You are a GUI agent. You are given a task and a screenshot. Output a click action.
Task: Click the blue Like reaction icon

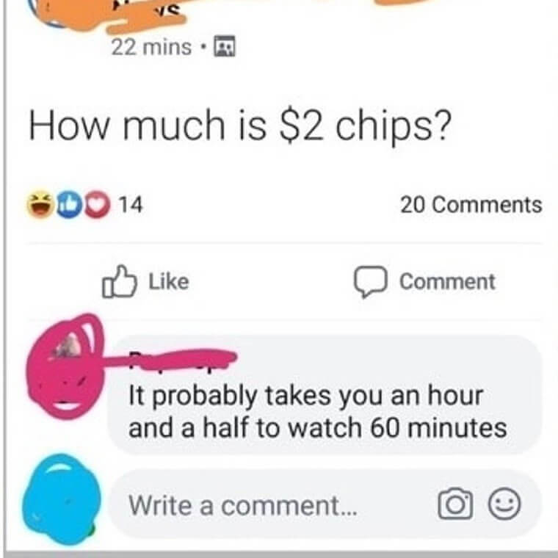click(70, 205)
